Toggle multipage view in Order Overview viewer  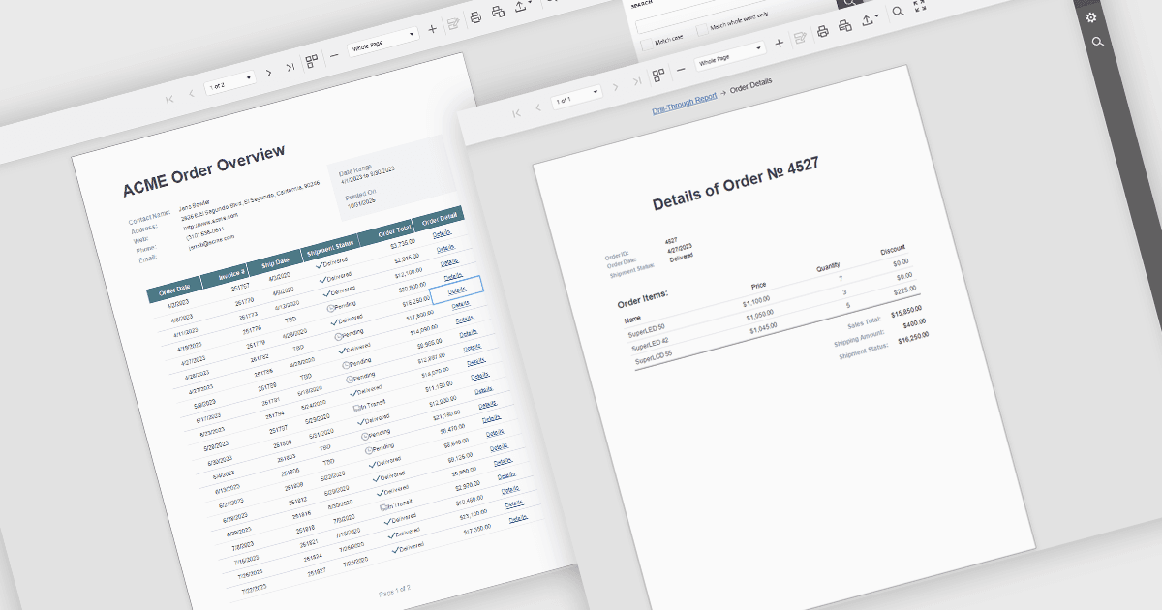point(312,62)
